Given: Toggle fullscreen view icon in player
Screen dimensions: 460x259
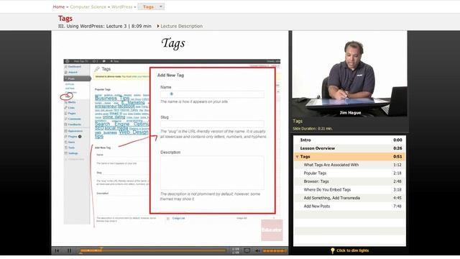Looking at the screenshot, I should (247, 250).
